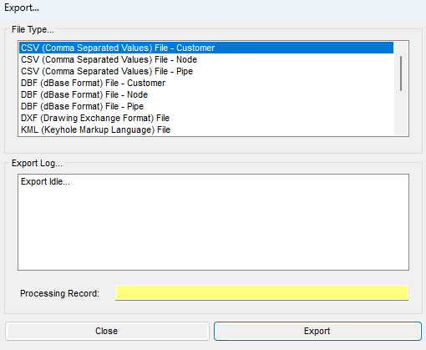Select DXF Drawing Exchange Format File
This screenshot has height=350, width=426.
click(206, 118)
